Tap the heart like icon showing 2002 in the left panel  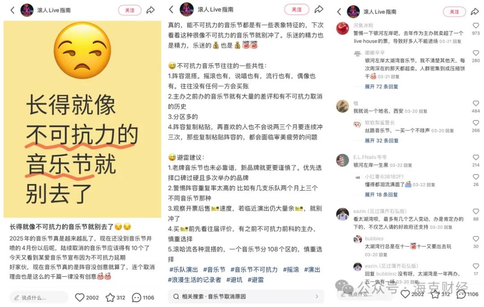[x=80, y=298]
